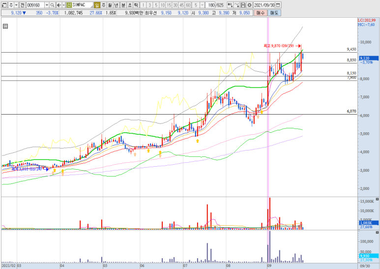Switch to 초 second chart period
380x269 pixels.
pyautogui.click(x=130, y=5)
